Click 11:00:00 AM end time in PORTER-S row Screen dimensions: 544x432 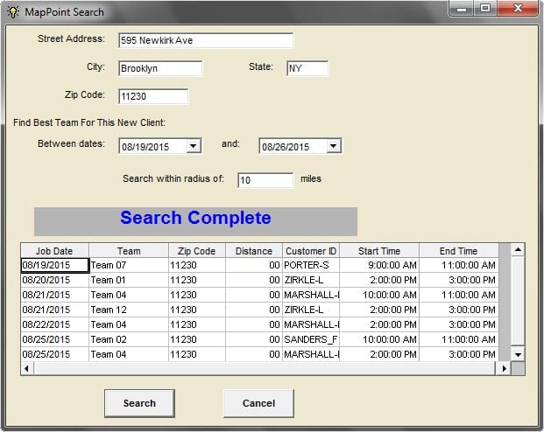click(459, 265)
